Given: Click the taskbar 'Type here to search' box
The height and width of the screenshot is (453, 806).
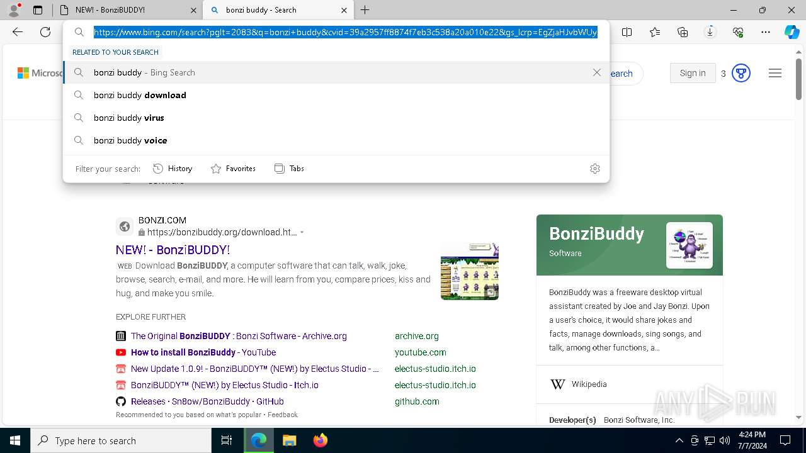Looking at the screenshot, I should (121, 440).
